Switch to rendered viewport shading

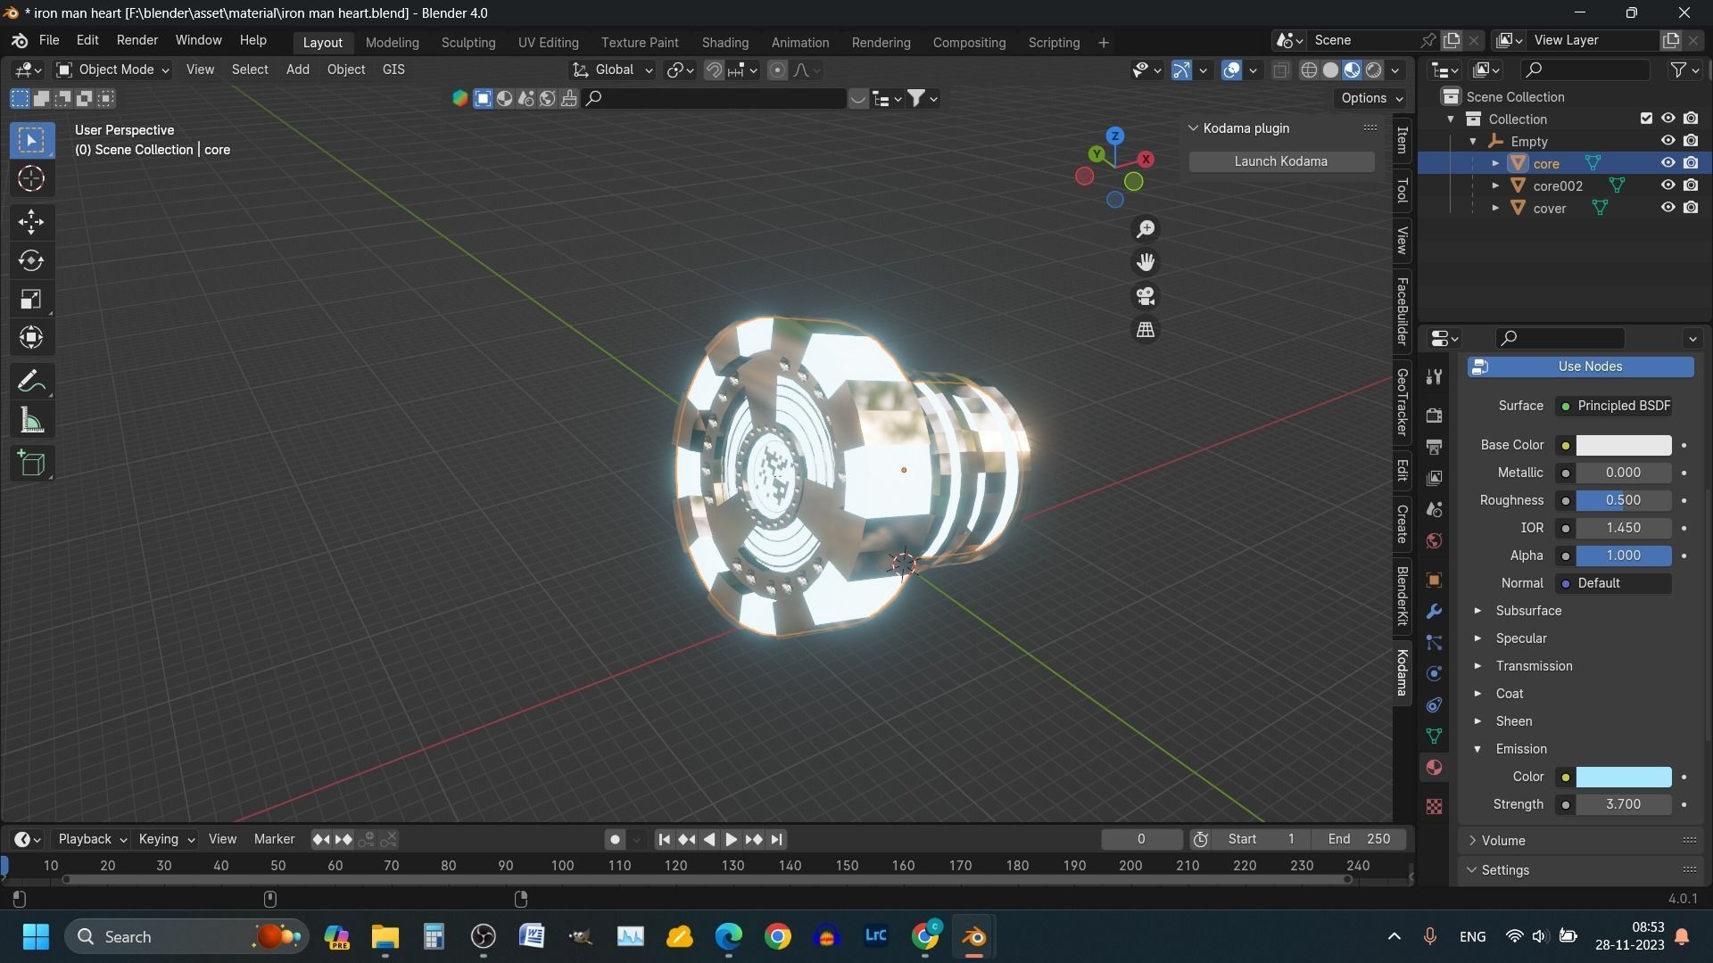tap(1374, 70)
